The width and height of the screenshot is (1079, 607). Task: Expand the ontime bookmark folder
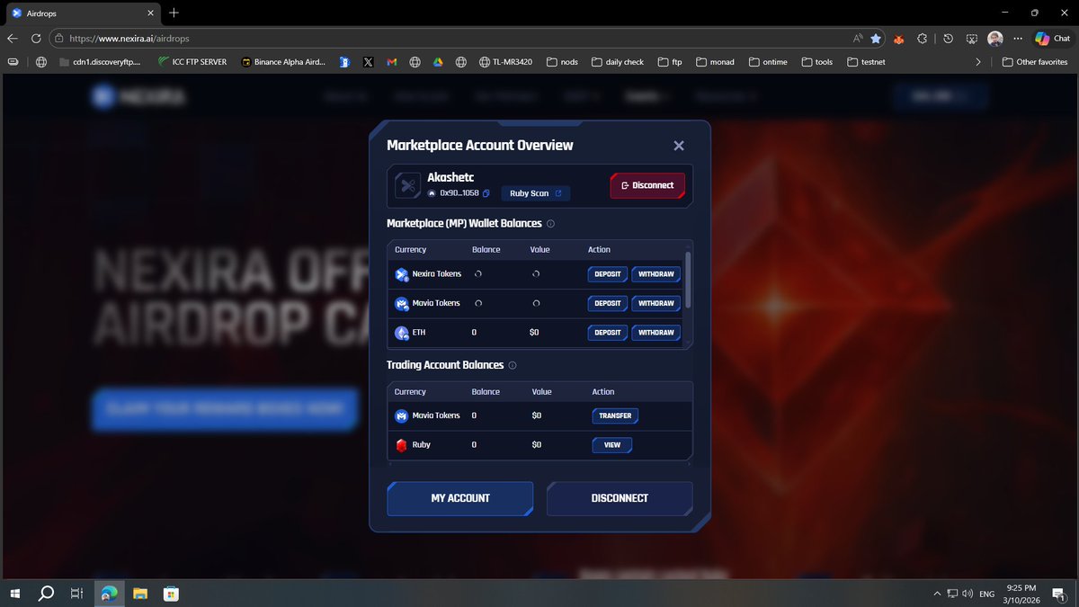point(767,62)
